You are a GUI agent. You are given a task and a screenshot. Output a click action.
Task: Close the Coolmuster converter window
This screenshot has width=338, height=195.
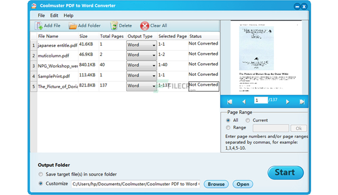pyautogui.click(x=304, y=7)
